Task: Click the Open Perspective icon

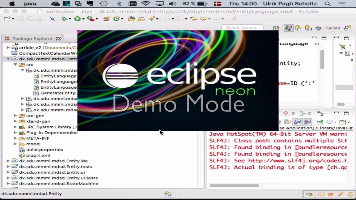Action: 276,28
